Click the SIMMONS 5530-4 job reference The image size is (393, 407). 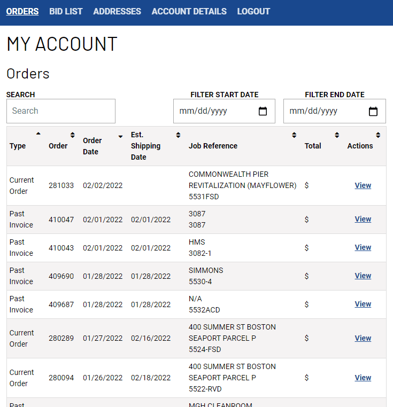click(206, 276)
